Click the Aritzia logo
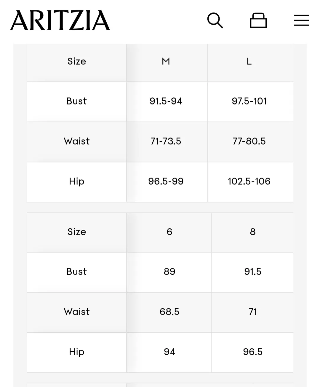Screen dimensions: 320x387 (60, 20)
